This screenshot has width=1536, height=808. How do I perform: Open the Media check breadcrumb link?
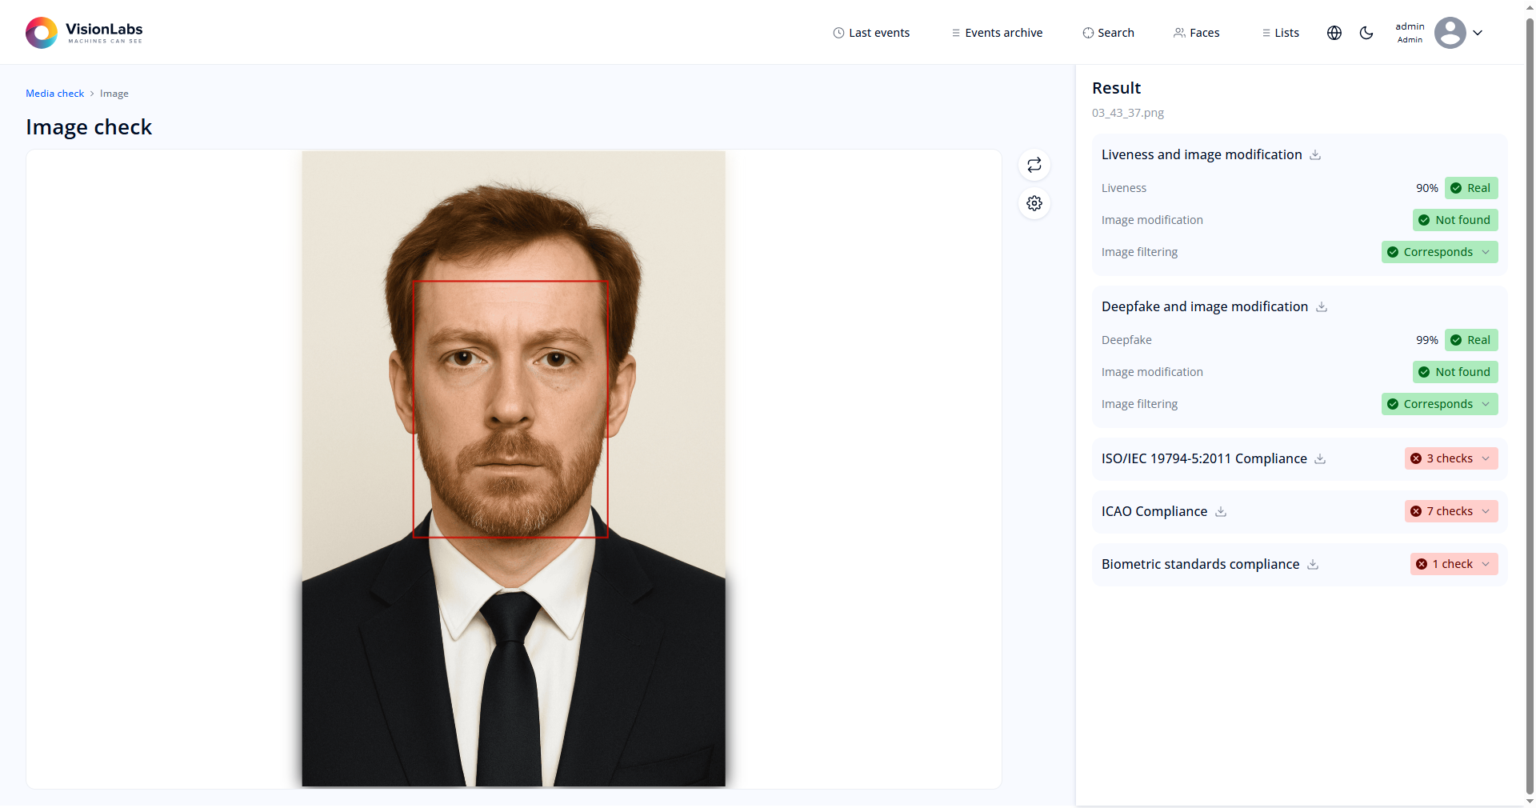coord(54,93)
